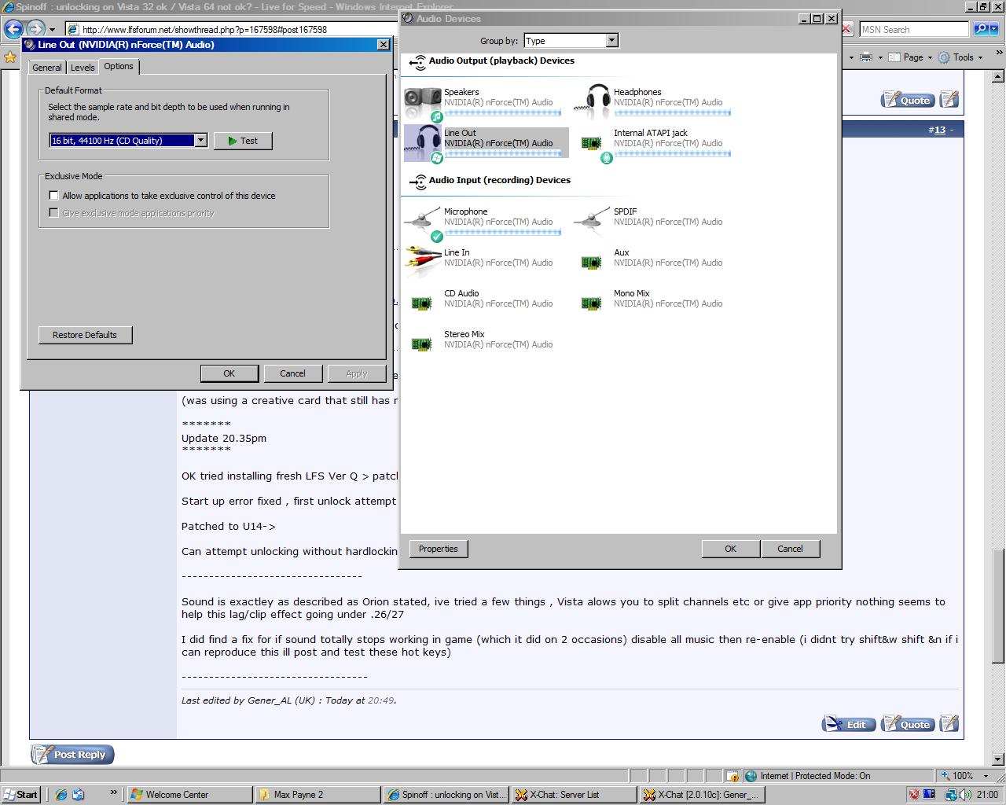Click the Edit button on the post
1006x805 pixels.
pyautogui.click(x=848, y=724)
